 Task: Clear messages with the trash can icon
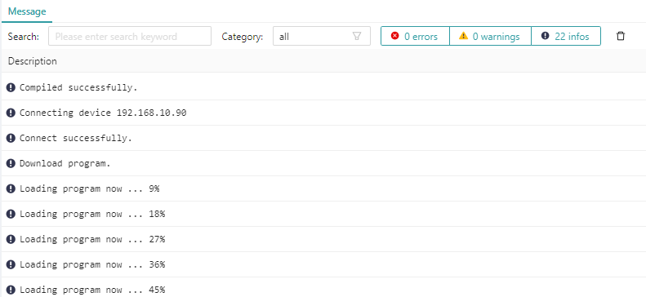click(621, 36)
